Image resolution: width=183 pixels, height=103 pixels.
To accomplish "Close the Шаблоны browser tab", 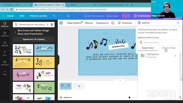I will coord(95,5).
